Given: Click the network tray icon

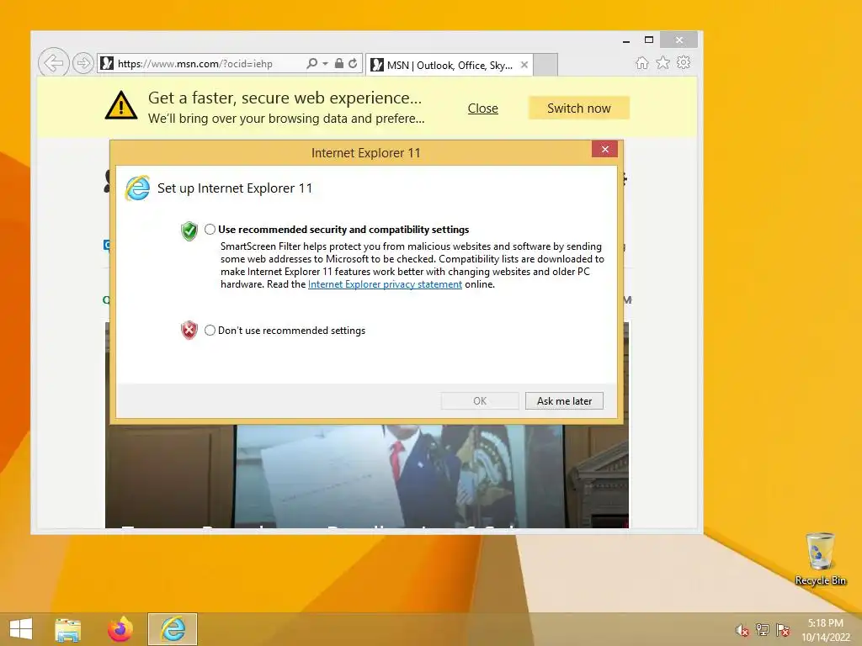Looking at the screenshot, I should (762, 630).
